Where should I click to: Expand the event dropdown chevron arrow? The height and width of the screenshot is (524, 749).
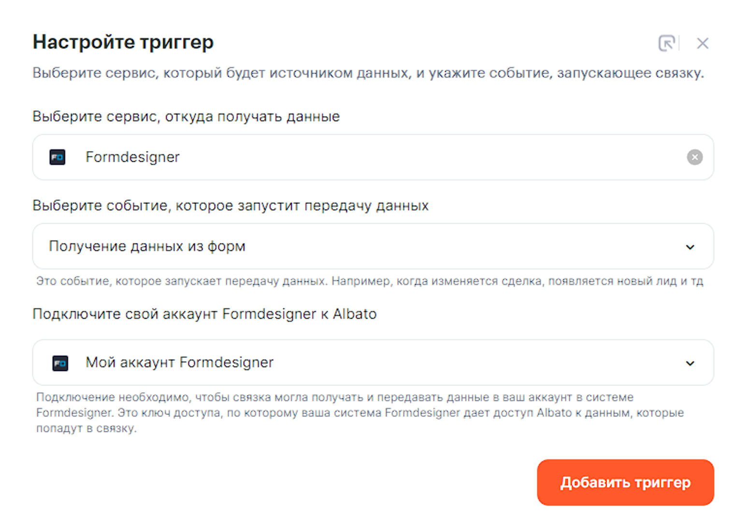coord(690,247)
